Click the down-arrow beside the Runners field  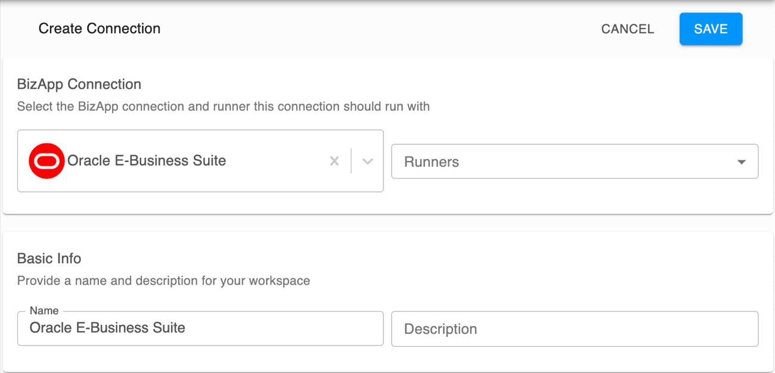click(x=741, y=161)
